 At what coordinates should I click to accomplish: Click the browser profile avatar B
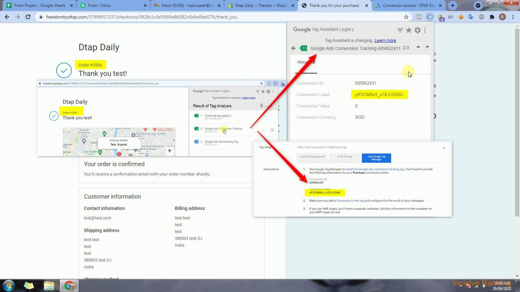tap(502, 17)
